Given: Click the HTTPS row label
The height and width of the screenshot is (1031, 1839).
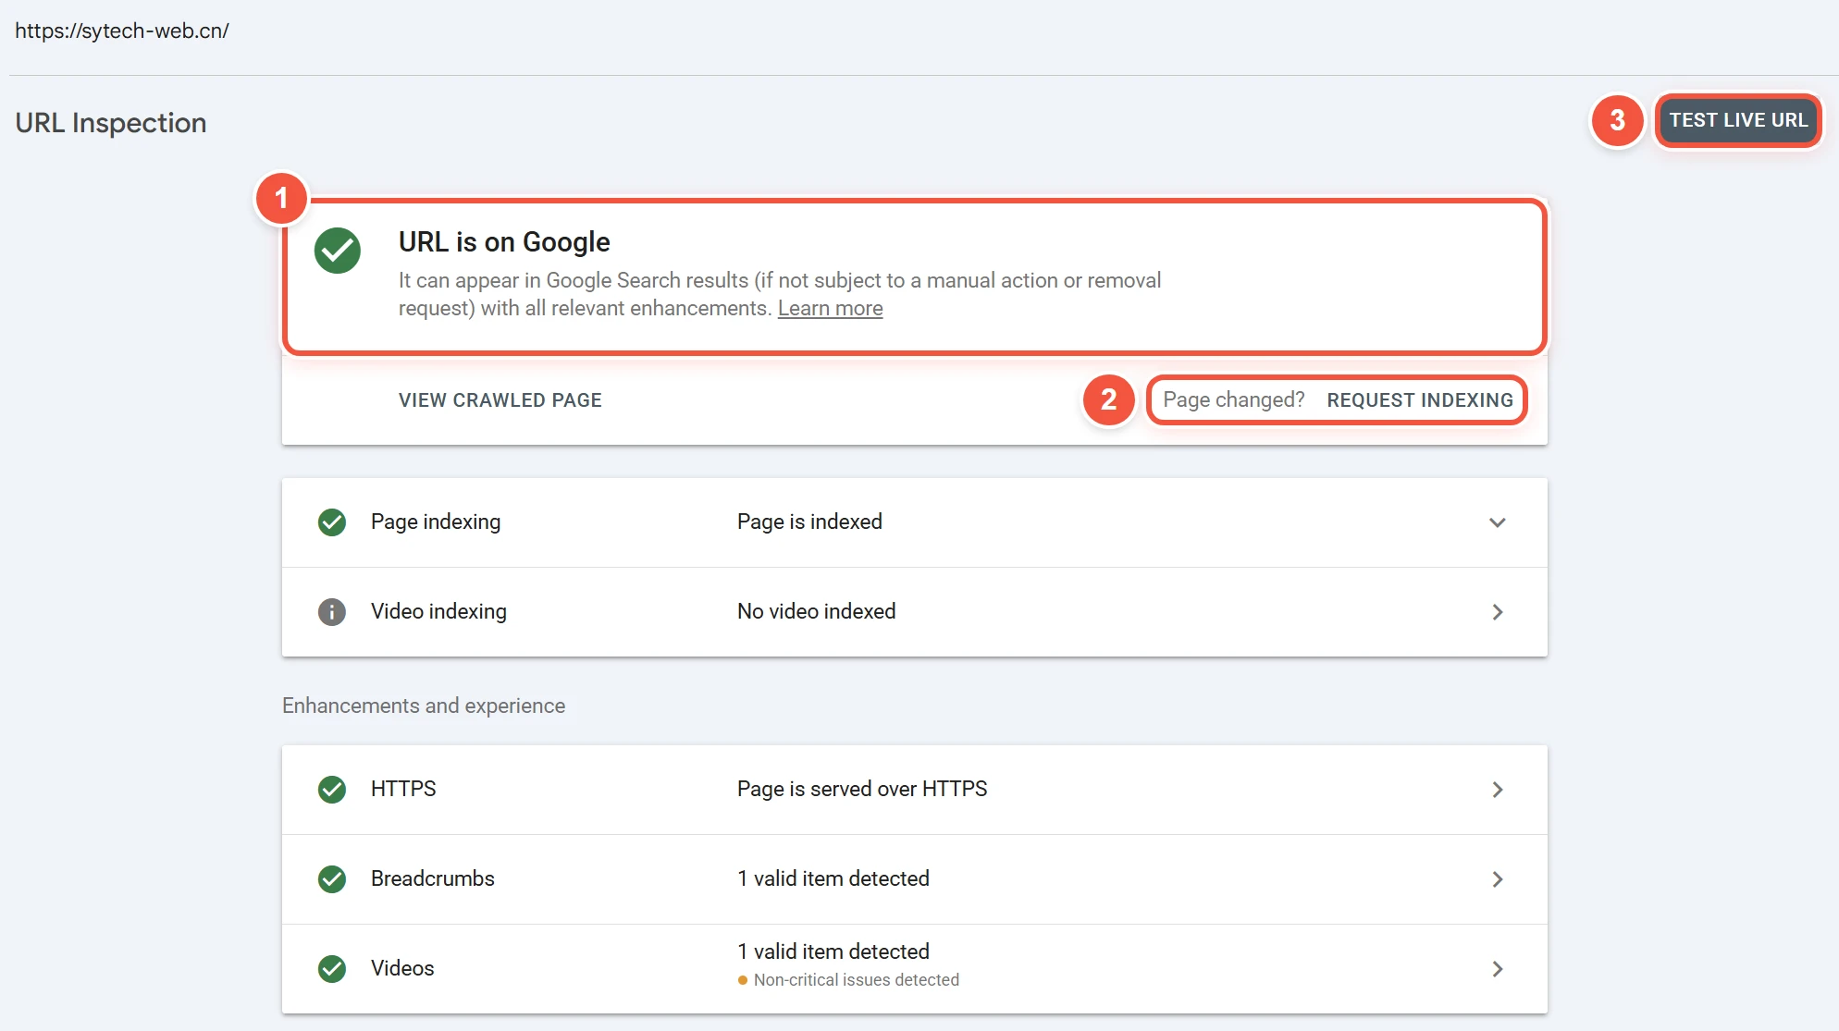Looking at the screenshot, I should point(403,789).
